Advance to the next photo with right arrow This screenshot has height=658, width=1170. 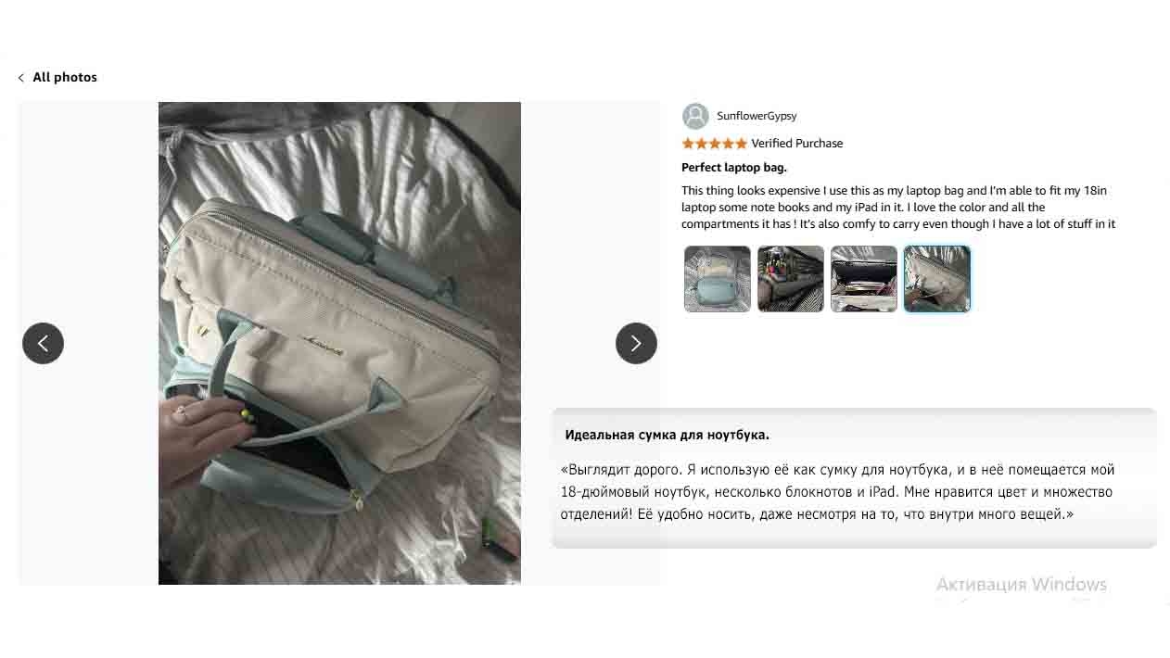(636, 343)
